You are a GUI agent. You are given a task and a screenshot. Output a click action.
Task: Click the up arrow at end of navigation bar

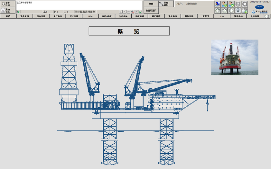266,16
